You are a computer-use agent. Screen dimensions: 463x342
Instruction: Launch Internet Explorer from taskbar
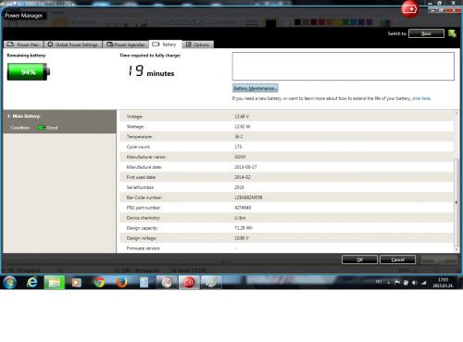pos(32,283)
